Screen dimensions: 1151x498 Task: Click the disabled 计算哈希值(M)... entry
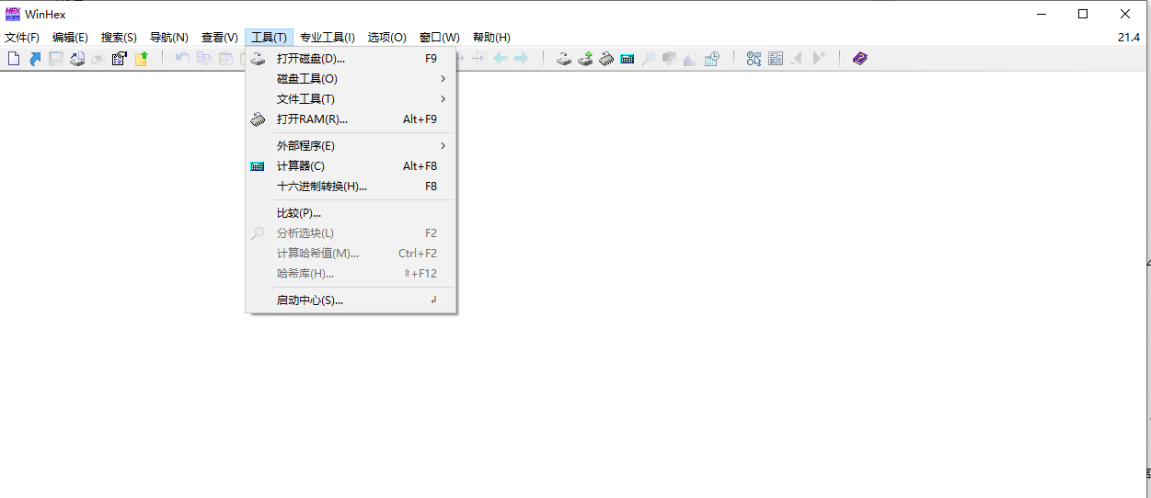point(351,254)
